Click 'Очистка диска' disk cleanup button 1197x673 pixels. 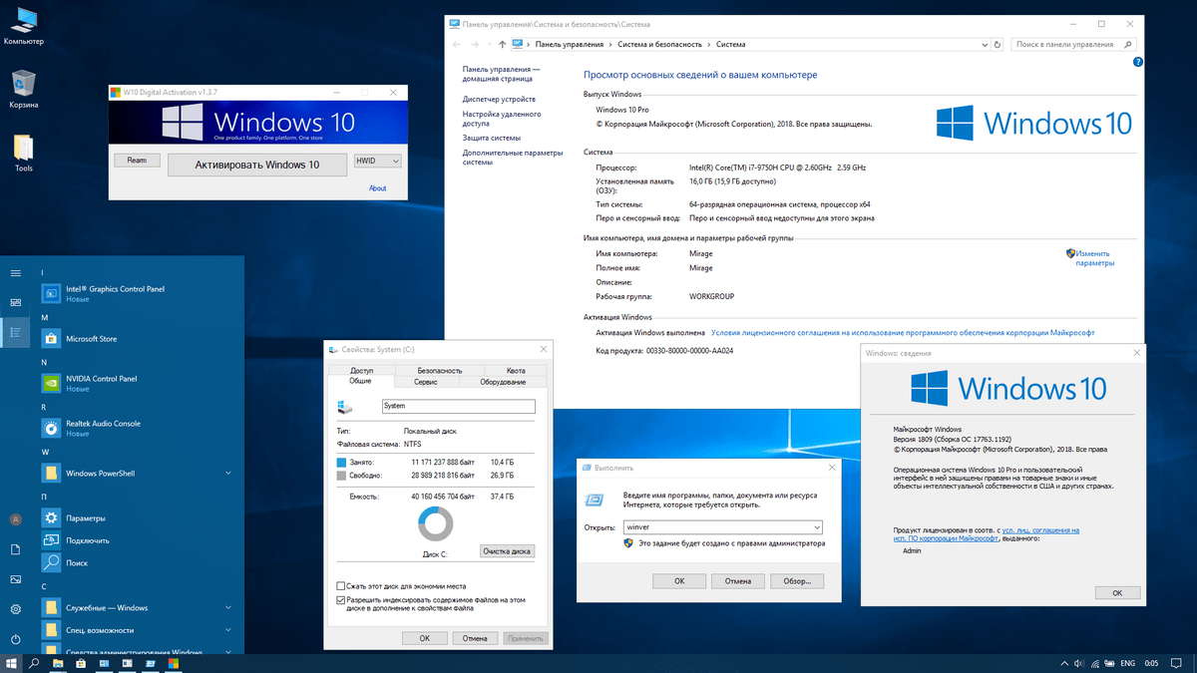pyautogui.click(x=508, y=551)
